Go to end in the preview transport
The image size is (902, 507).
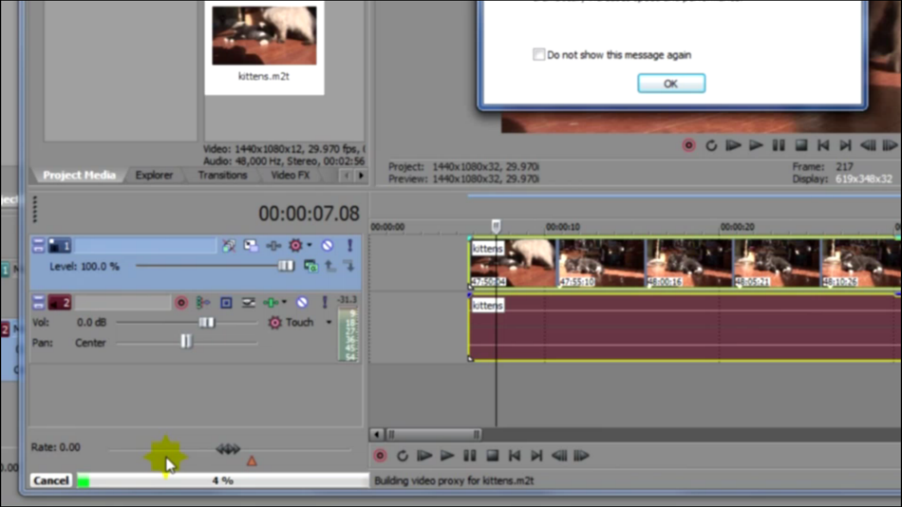845,145
